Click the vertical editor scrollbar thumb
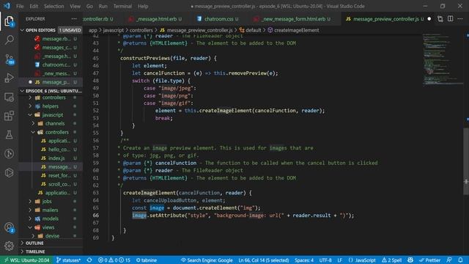 (466, 161)
